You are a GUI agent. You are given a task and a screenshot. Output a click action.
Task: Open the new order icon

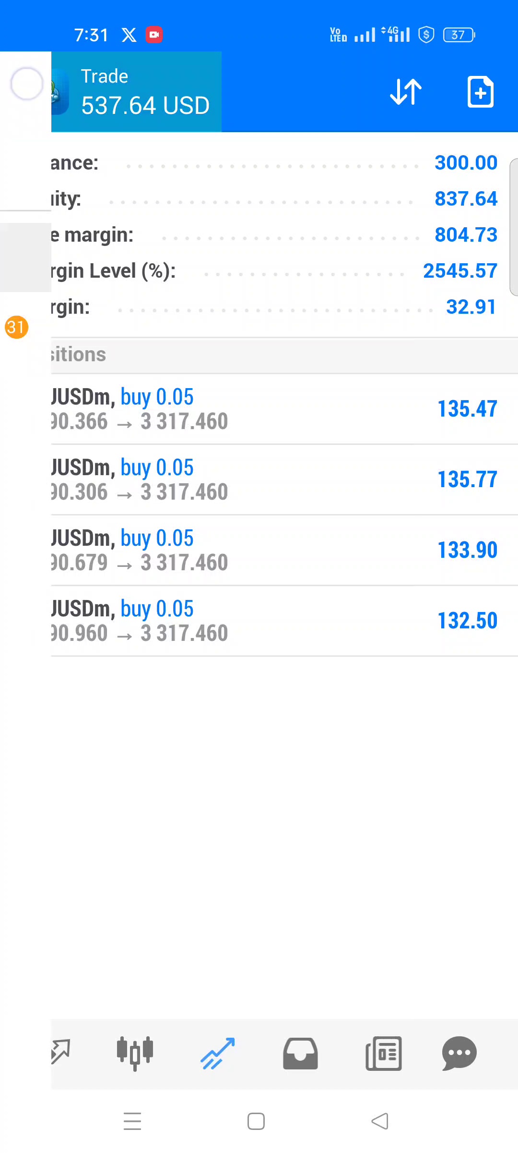(480, 91)
